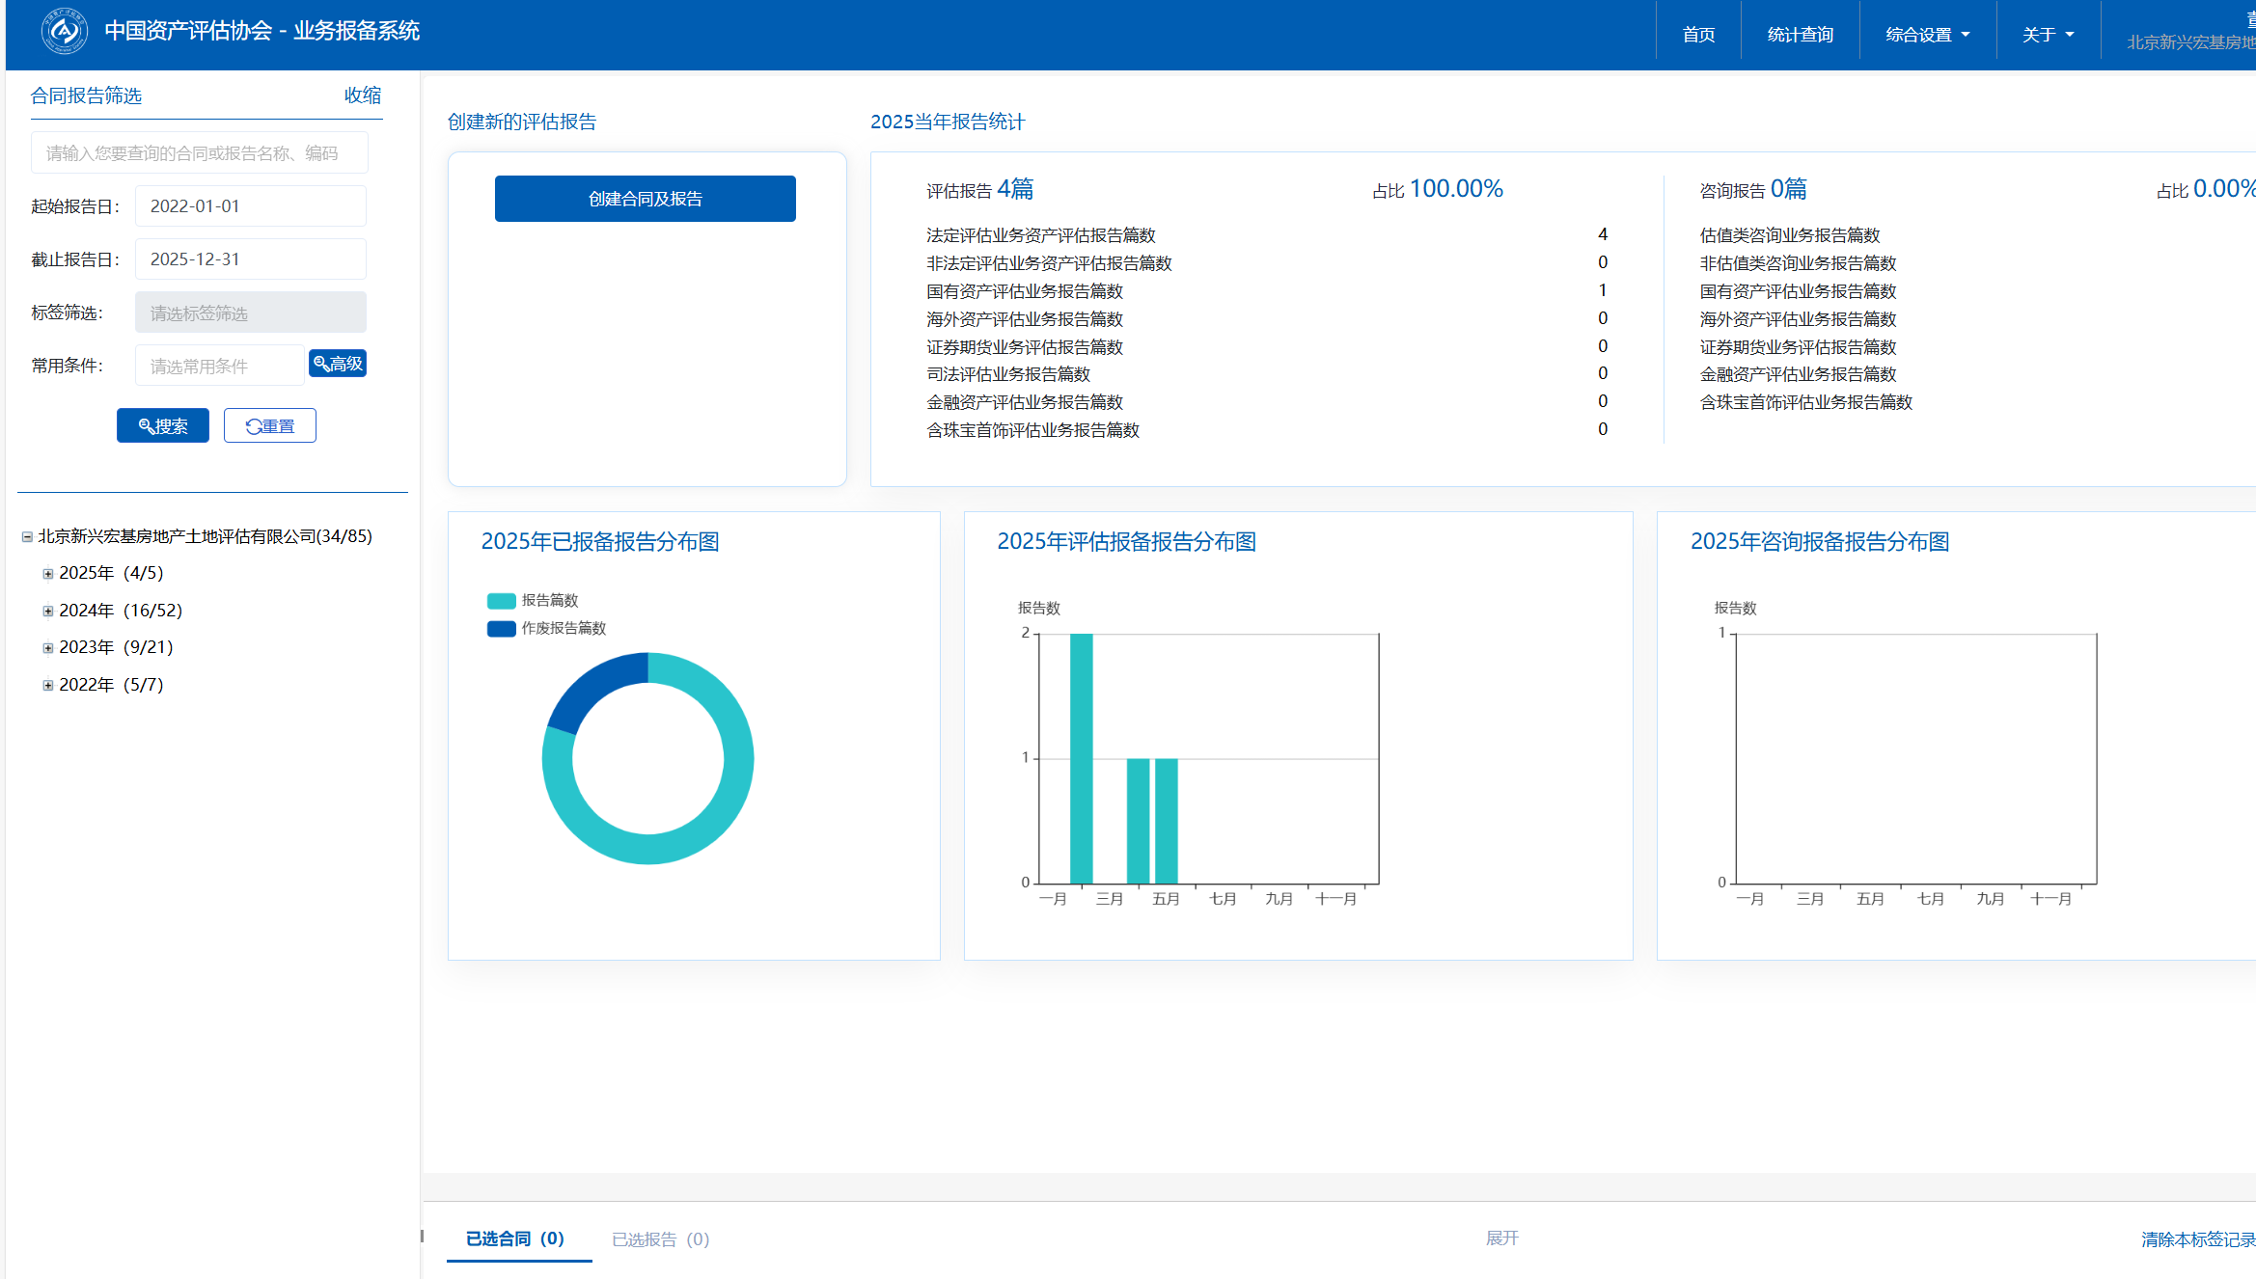Open the 标签筛选 tag filter selector

click(250, 313)
